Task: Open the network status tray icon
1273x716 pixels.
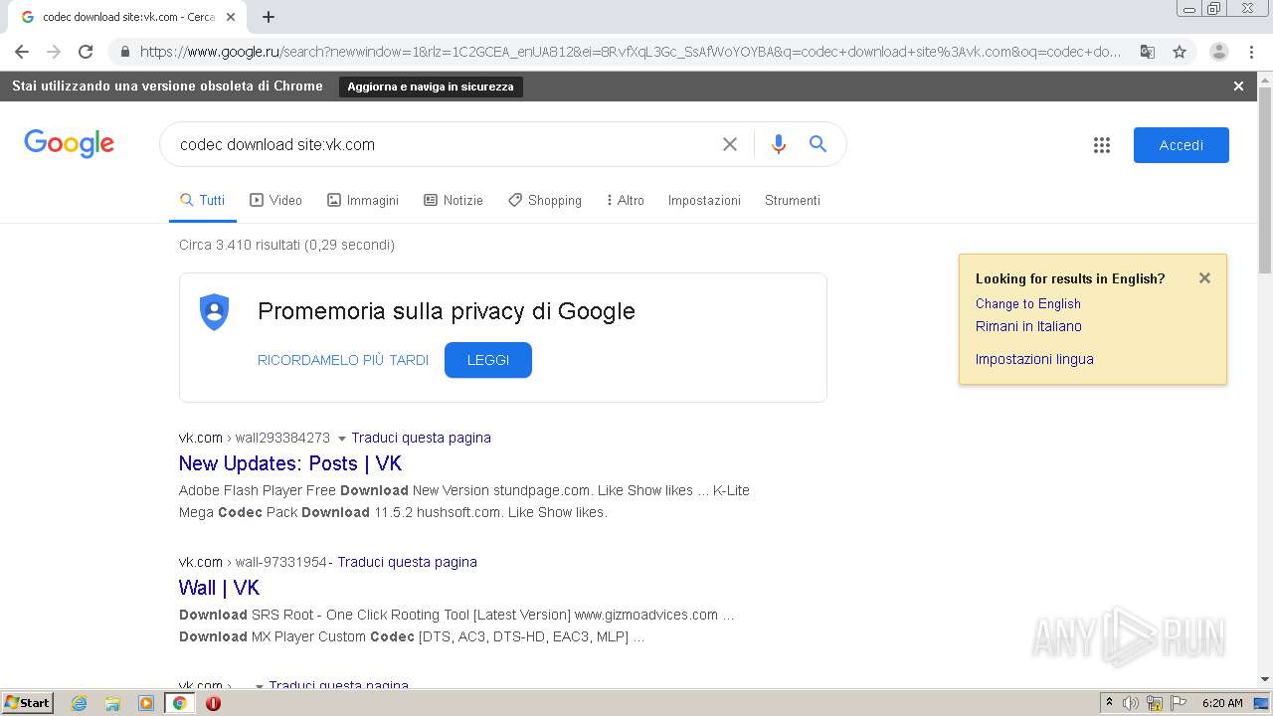Action: [x=1155, y=703]
